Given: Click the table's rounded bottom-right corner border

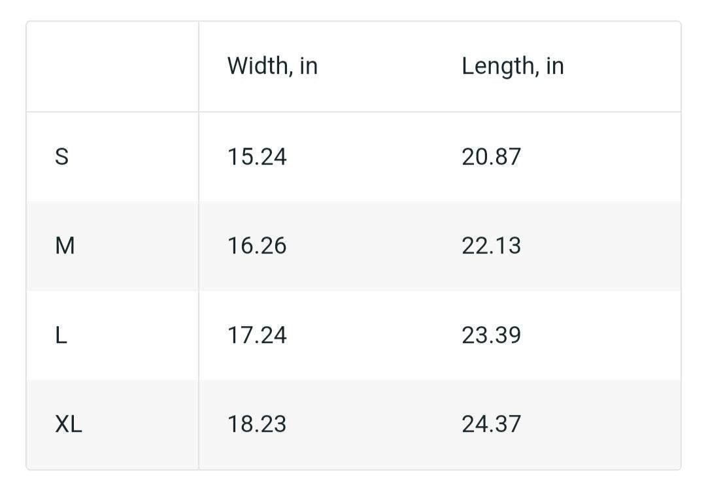Looking at the screenshot, I should click(x=678, y=467).
